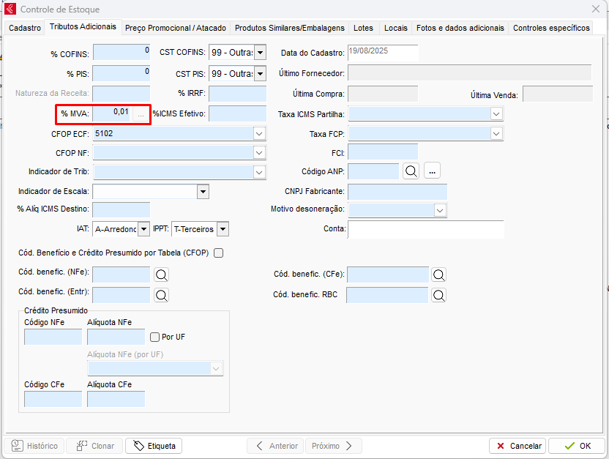The height and width of the screenshot is (459, 609).
Task: Expand the Taxa ICMS Partilha dropdown
Action: click(x=496, y=114)
